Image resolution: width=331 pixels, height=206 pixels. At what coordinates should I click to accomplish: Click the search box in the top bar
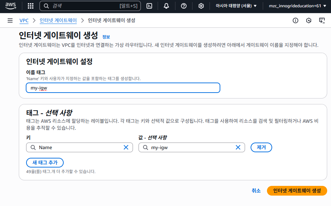coord(90,6)
